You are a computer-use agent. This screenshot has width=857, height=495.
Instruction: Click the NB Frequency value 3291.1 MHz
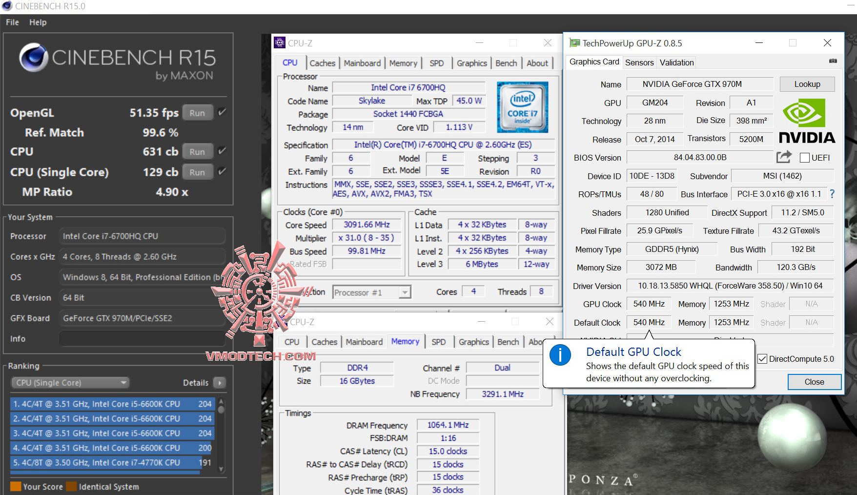coord(503,394)
